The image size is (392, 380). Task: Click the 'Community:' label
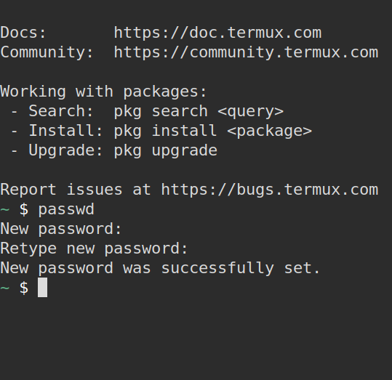tap(47, 53)
